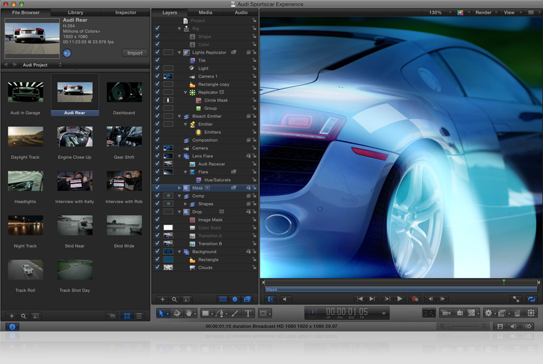Show the Keyframe Editor icon
The width and height of the screenshot is (543, 364).
pos(527,327)
